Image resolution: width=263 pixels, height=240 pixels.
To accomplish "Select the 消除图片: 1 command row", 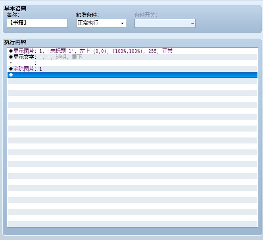I will [132, 69].
